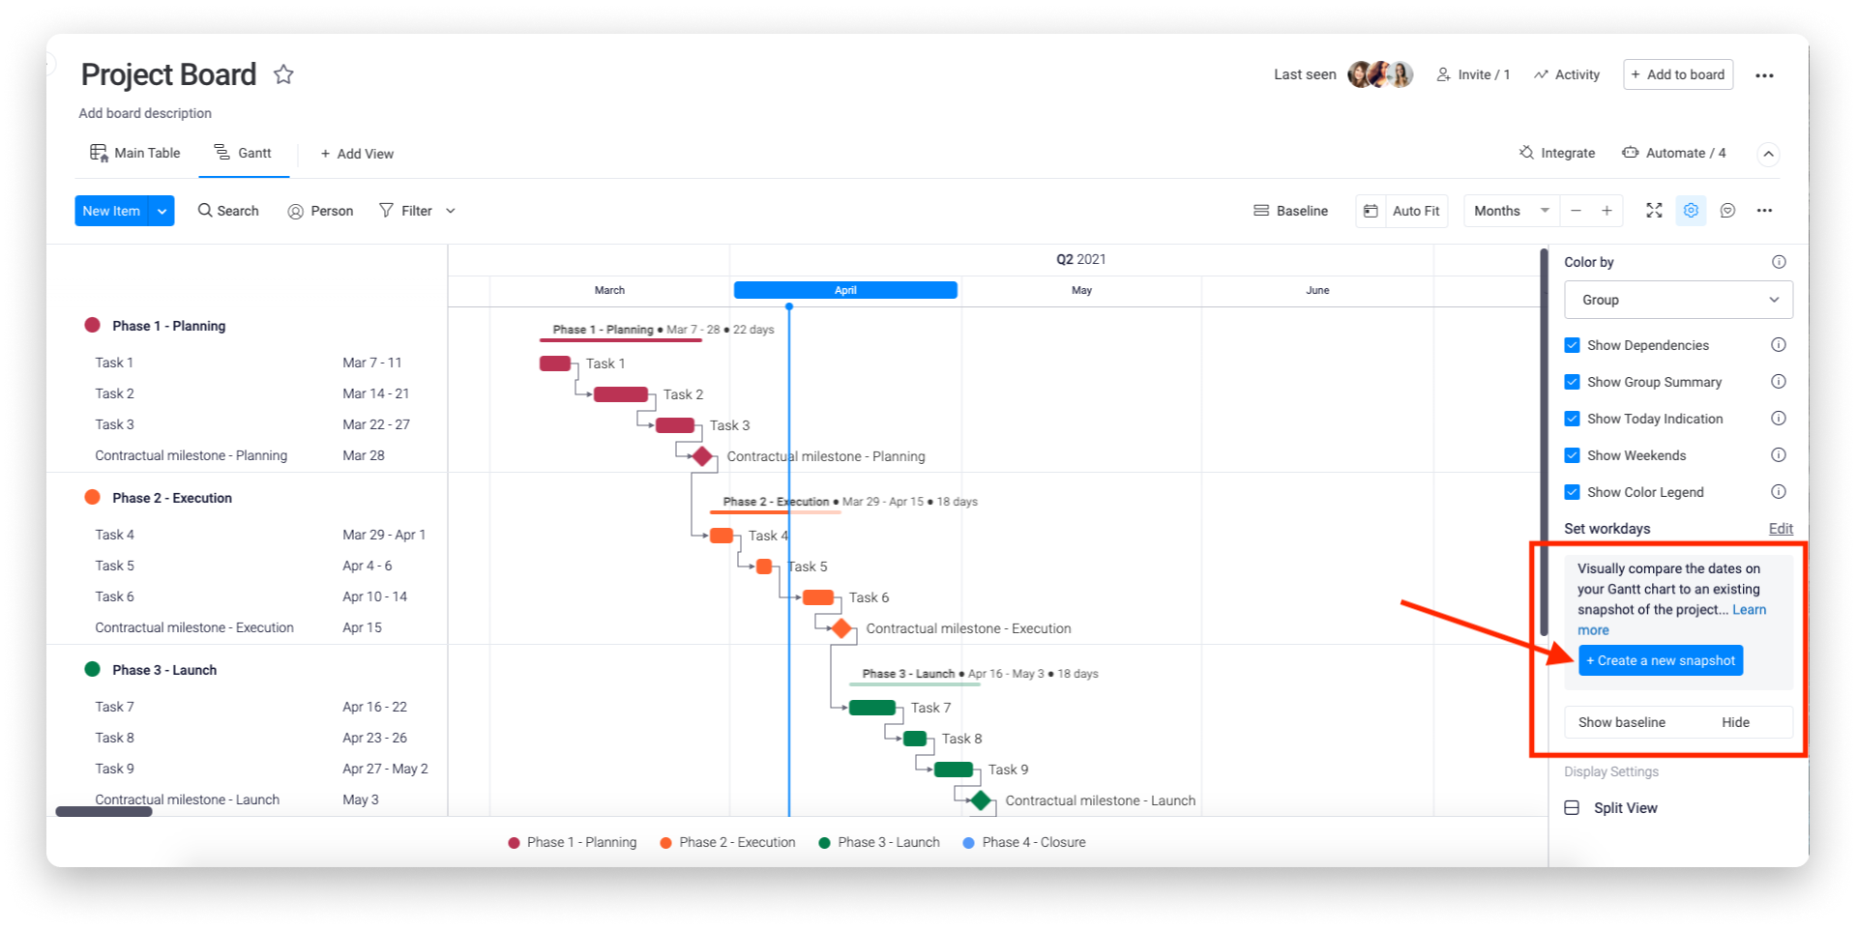Click Add to board button

click(1677, 74)
